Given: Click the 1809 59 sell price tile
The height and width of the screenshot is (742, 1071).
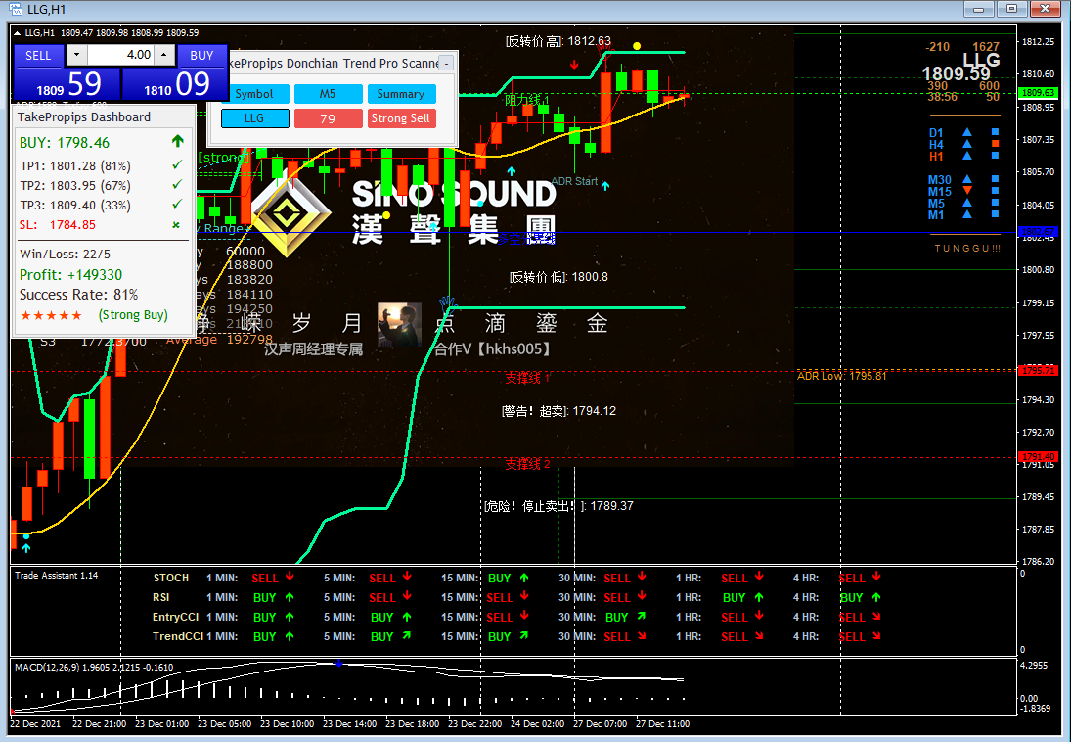Looking at the screenshot, I should pos(67,83).
